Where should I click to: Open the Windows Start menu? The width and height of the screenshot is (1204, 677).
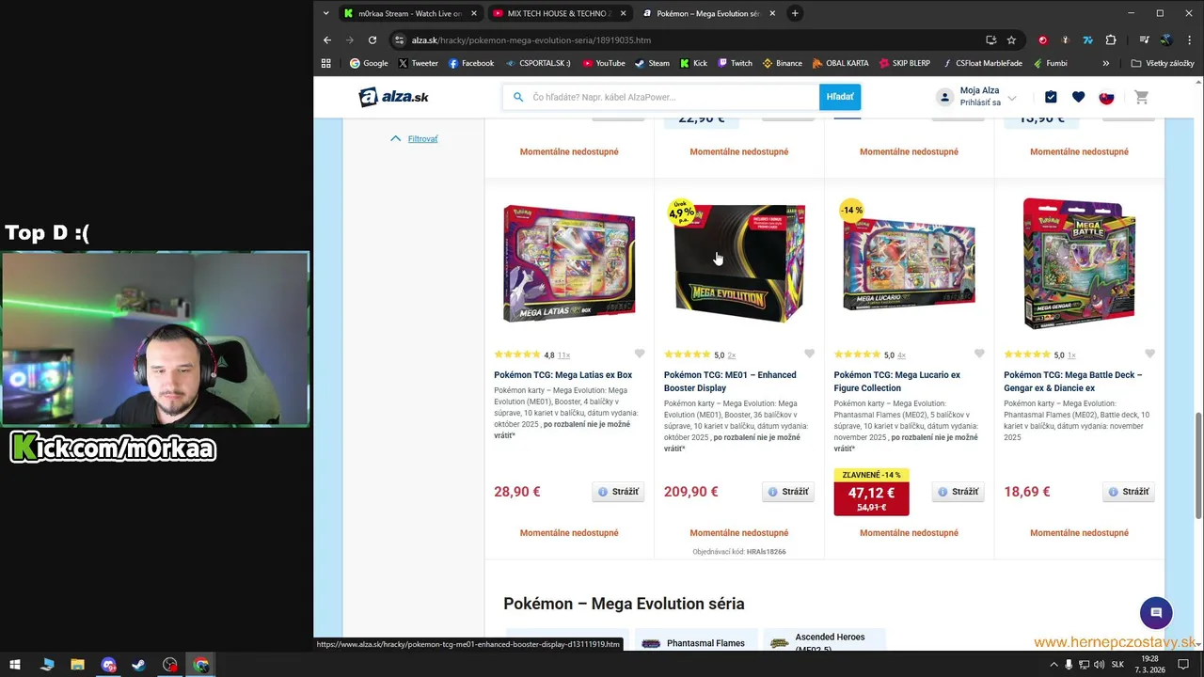[x=15, y=665]
